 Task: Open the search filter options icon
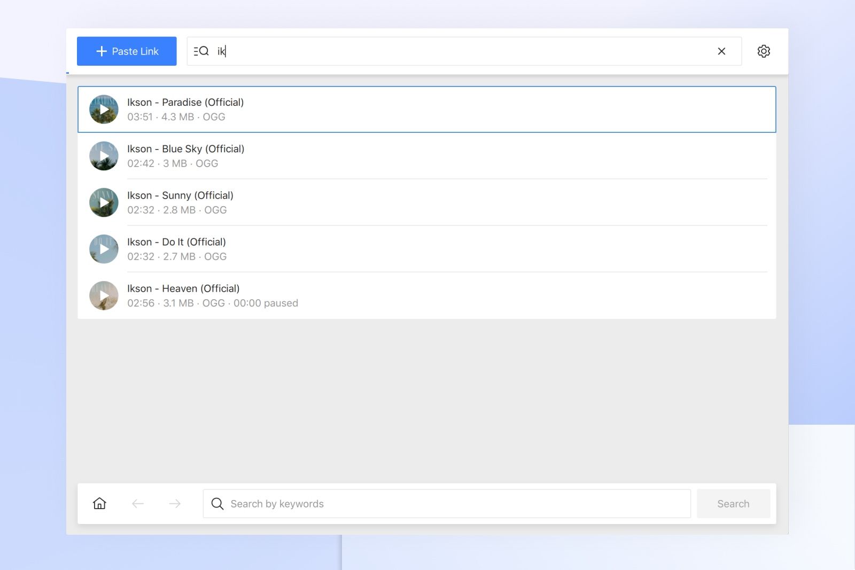coord(201,51)
